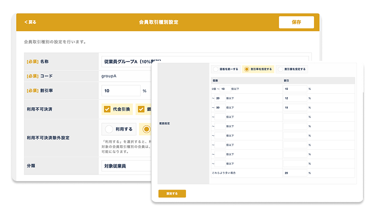Screen dimensions: 375x214
Task: Click the これらより多い場合 discount field
Action: (295, 173)
